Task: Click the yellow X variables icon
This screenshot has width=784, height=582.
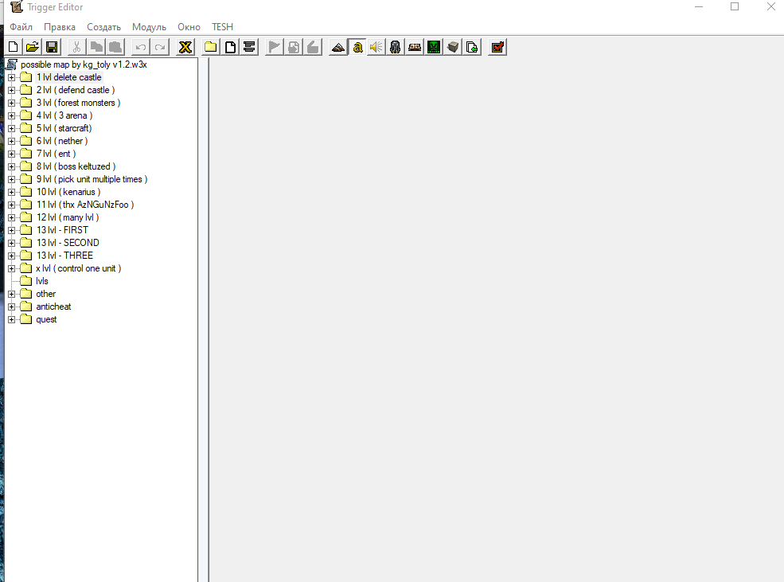Action: (185, 47)
